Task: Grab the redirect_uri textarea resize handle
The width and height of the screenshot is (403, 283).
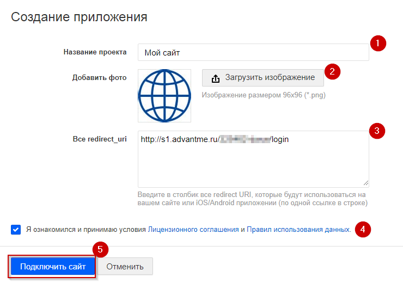Action: click(x=365, y=183)
